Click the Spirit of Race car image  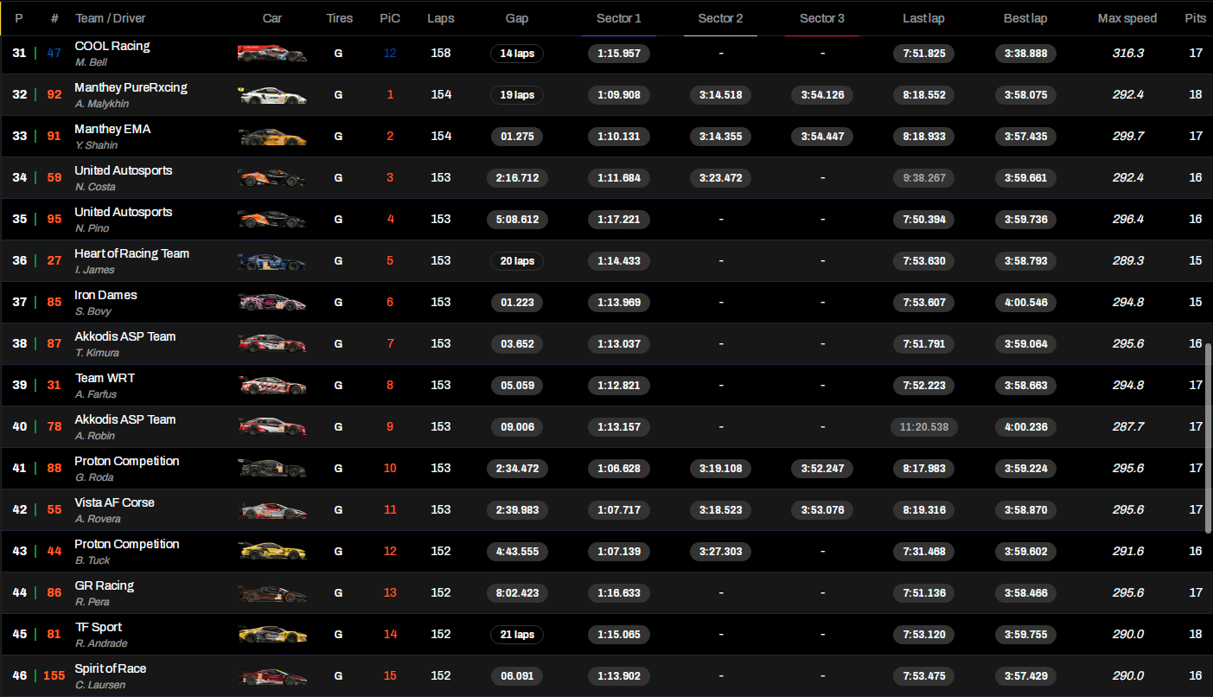271,676
